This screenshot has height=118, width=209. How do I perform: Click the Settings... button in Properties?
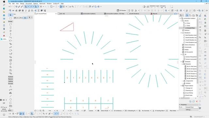click(188, 110)
